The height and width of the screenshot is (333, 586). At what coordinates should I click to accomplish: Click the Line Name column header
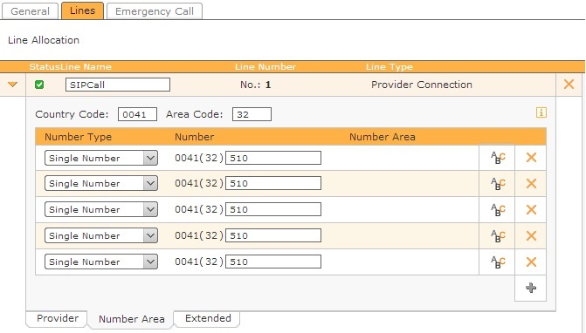[x=86, y=67]
